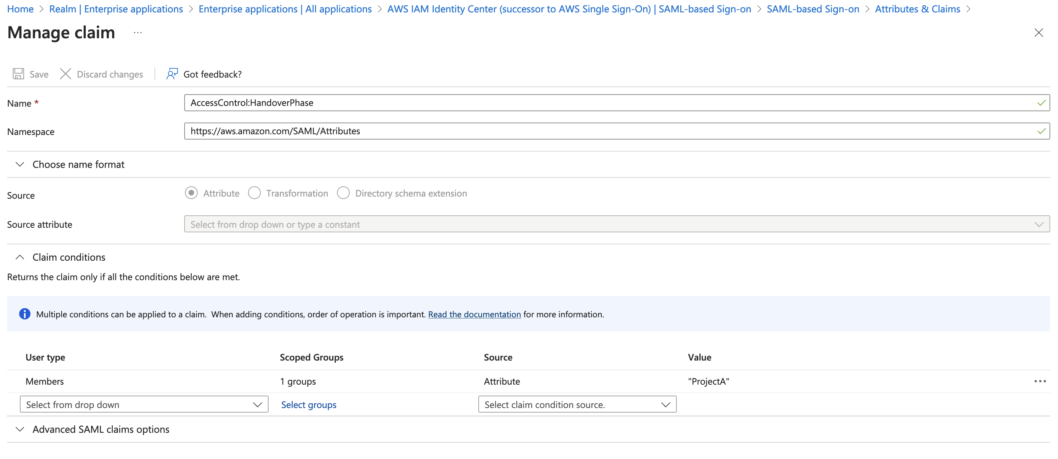Image resolution: width=1058 pixels, height=459 pixels.
Task: Click the Read the documentation link
Action: click(x=474, y=314)
